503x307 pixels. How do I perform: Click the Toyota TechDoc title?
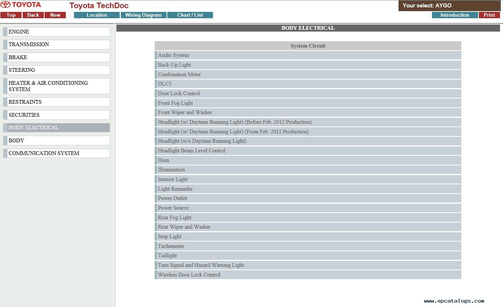[99, 6]
